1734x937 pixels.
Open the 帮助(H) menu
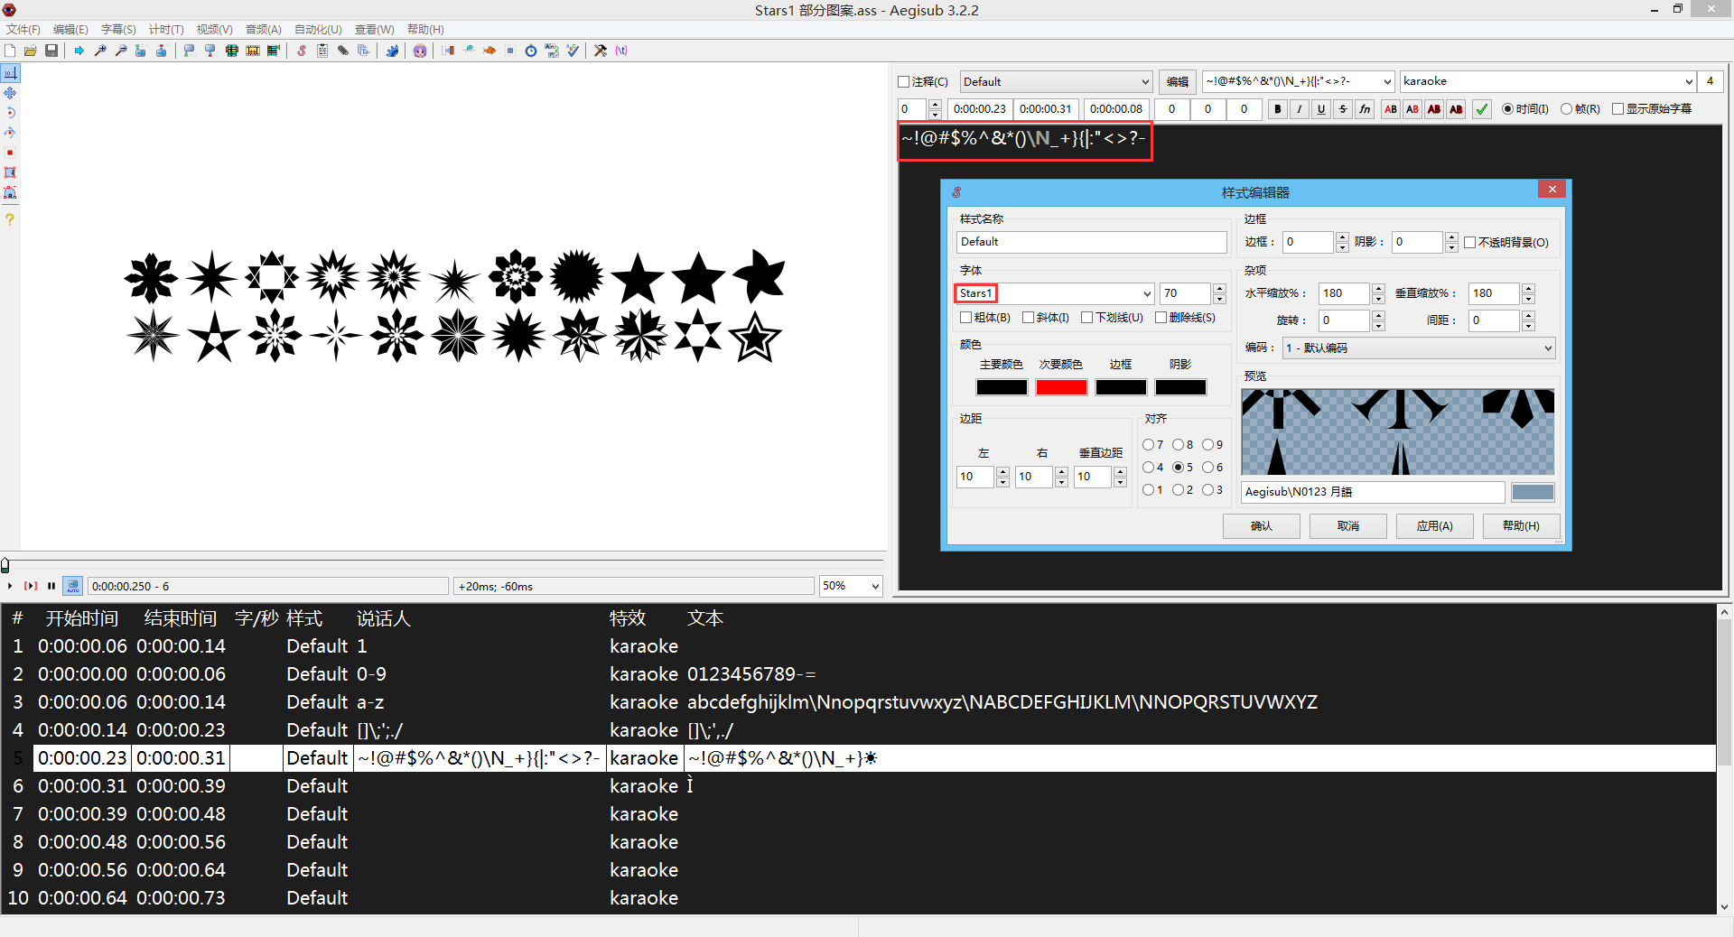[x=425, y=30]
